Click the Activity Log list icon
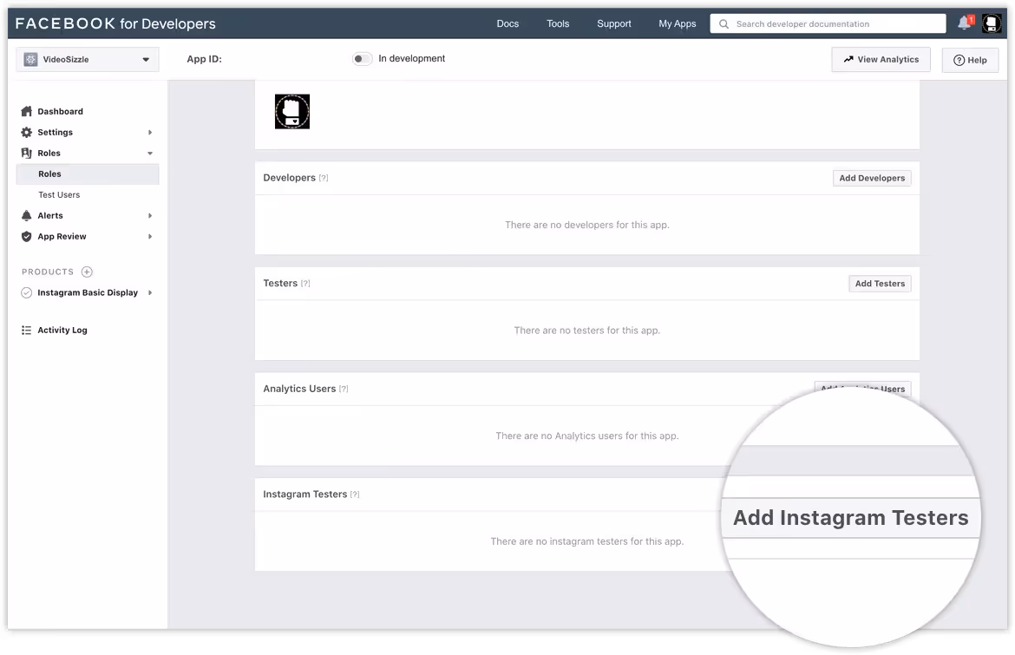The width and height of the screenshot is (1015, 655). point(27,330)
